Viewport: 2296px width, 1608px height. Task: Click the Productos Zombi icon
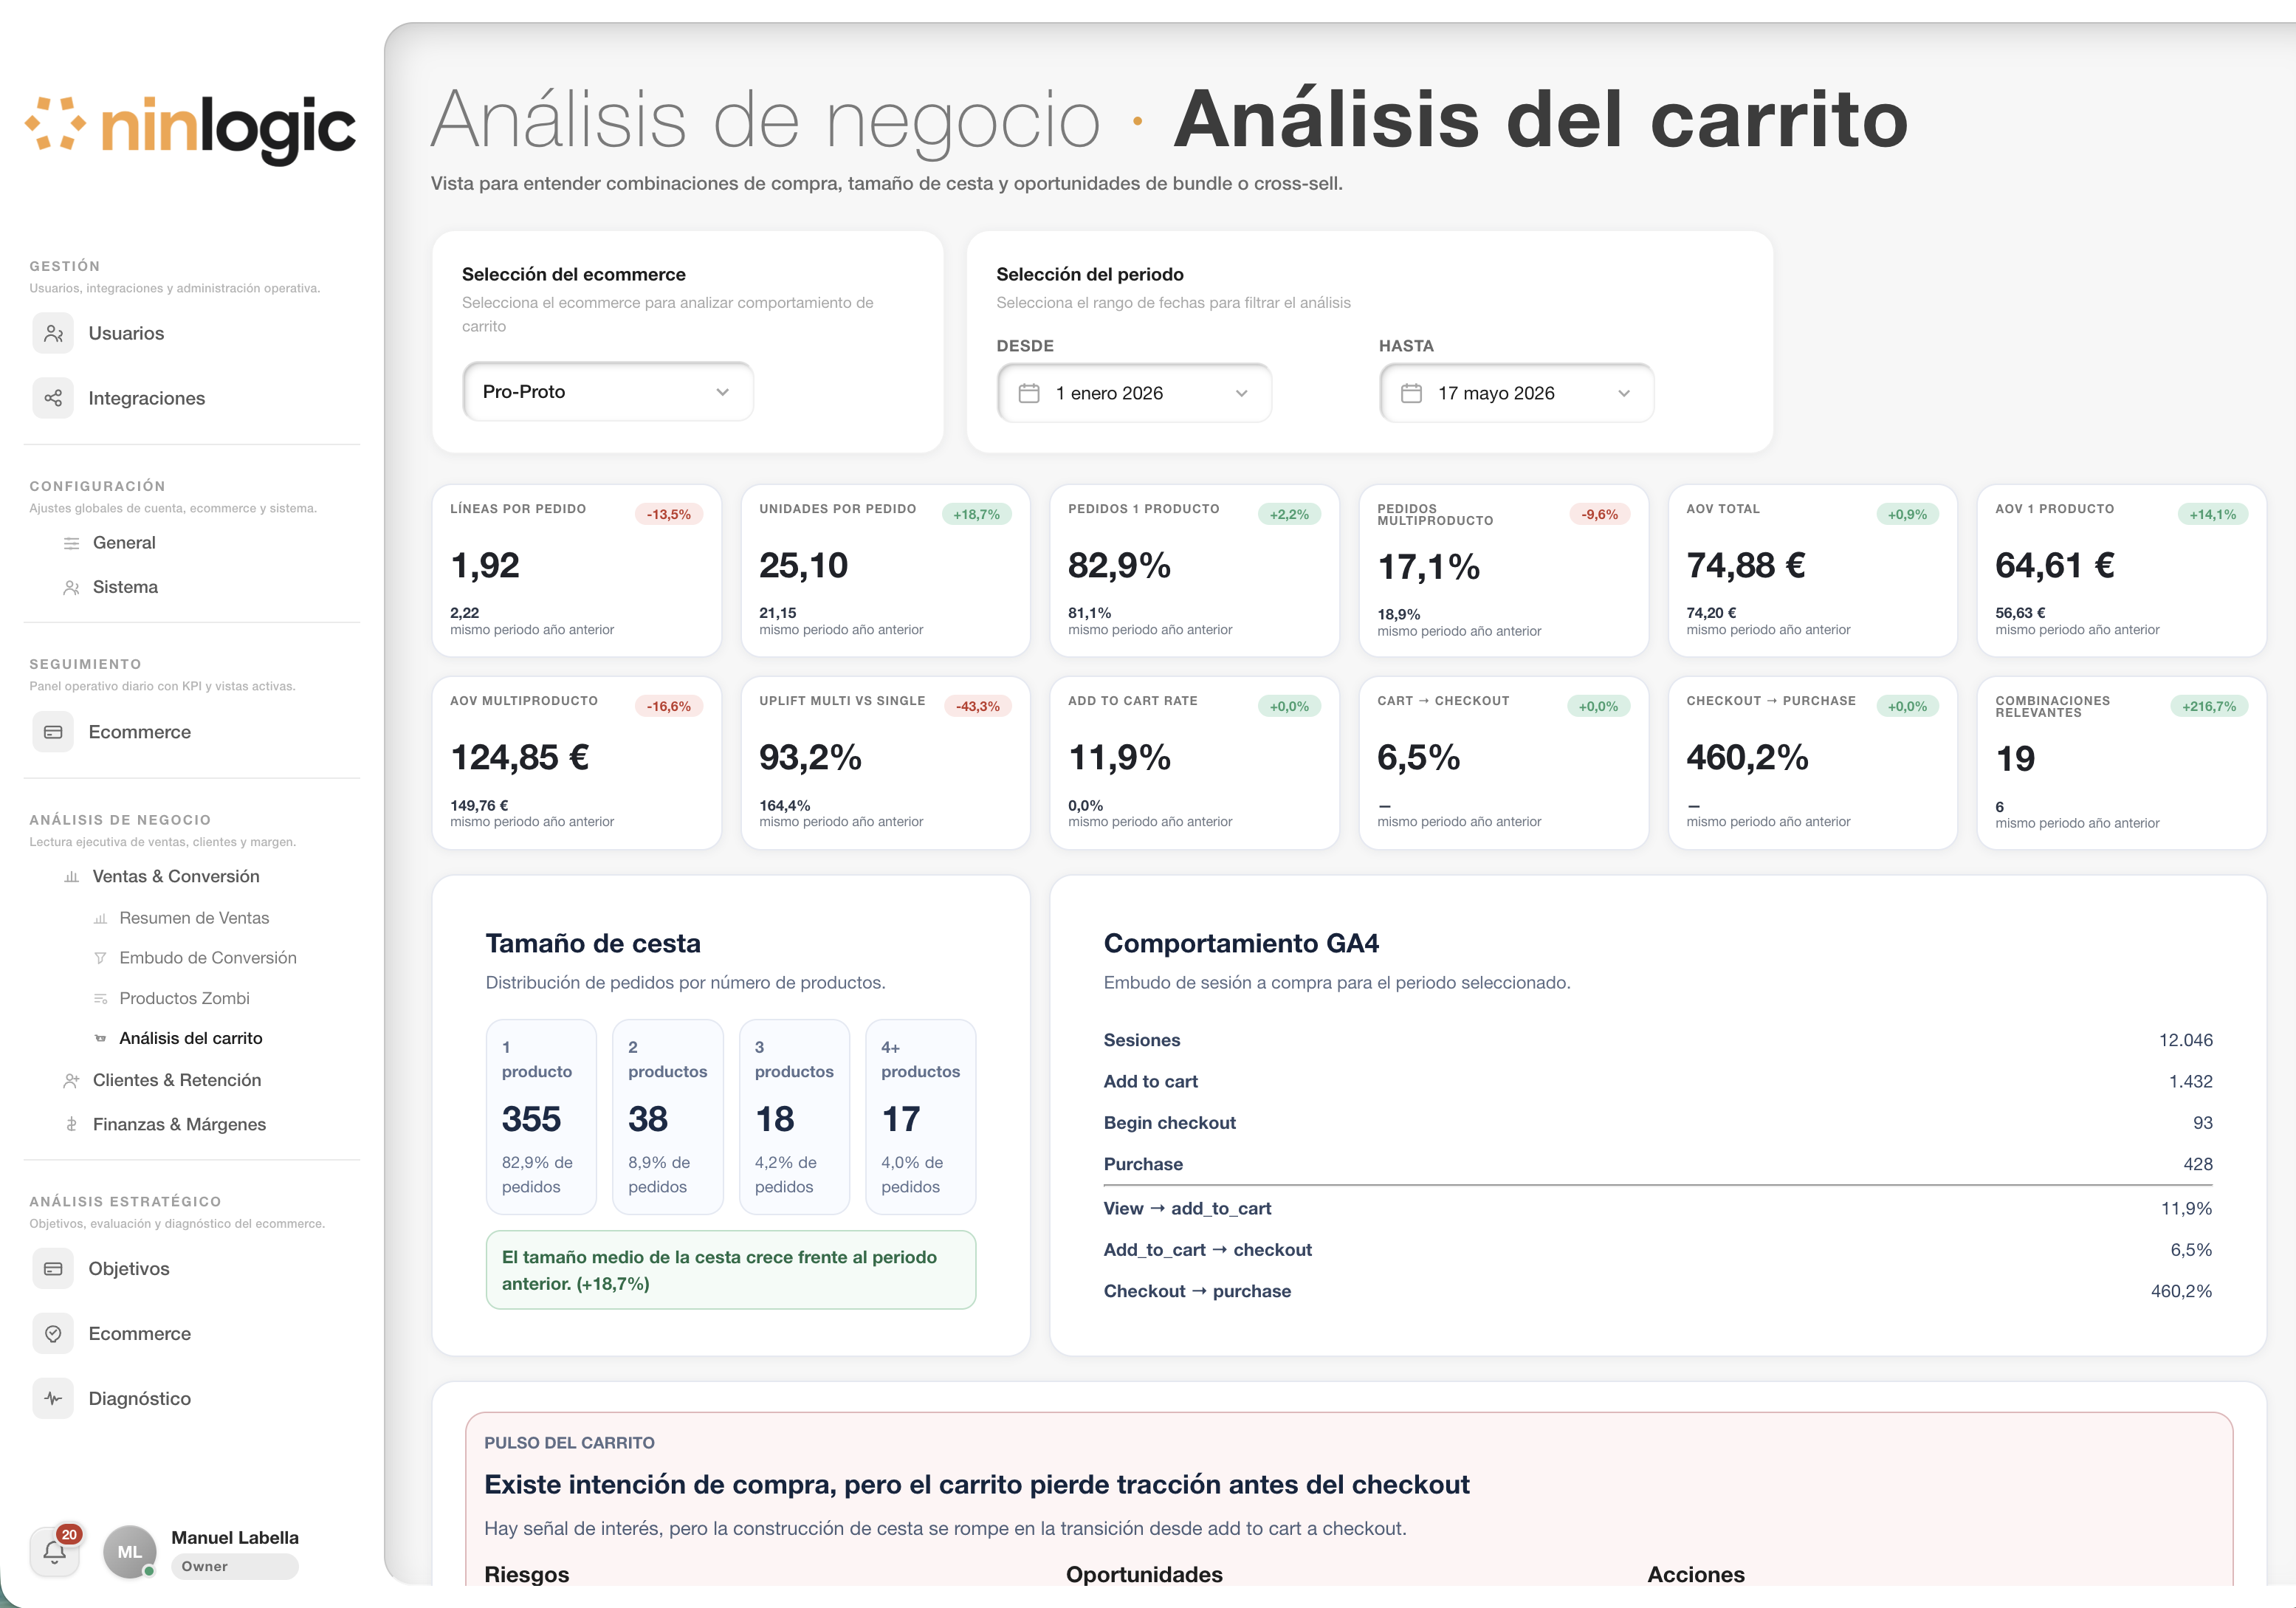[x=100, y=998]
